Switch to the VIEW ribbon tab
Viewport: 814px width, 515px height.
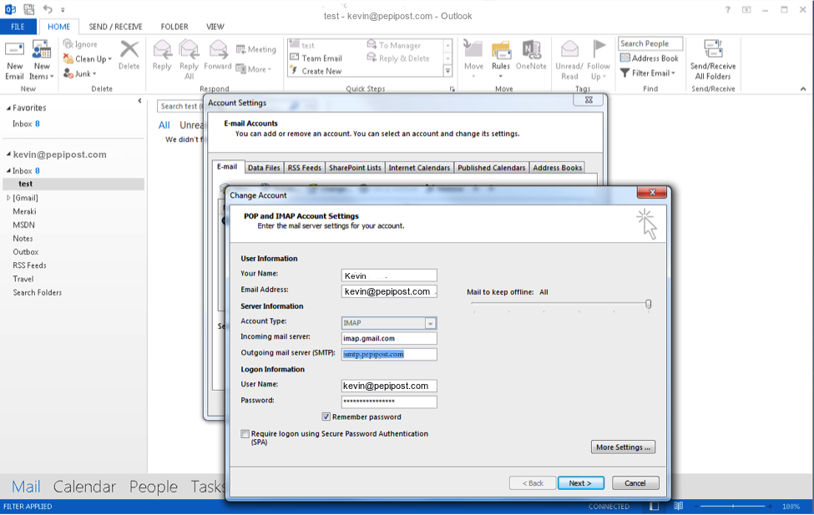(x=215, y=27)
